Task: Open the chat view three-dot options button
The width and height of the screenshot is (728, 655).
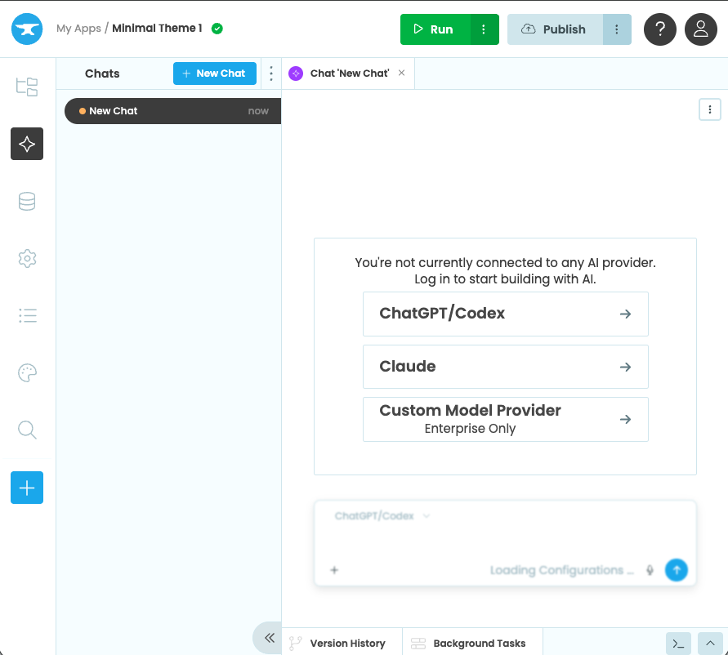Action: click(x=709, y=109)
